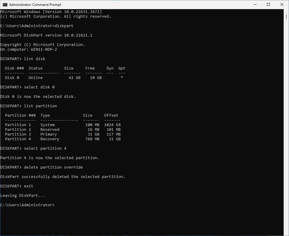The image size is (289, 236).
Task: Select the 'diskpart' command text
Action: coord(64,26)
